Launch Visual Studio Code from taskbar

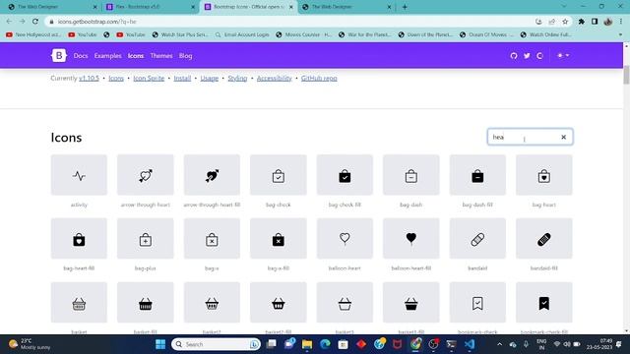tap(470, 344)
